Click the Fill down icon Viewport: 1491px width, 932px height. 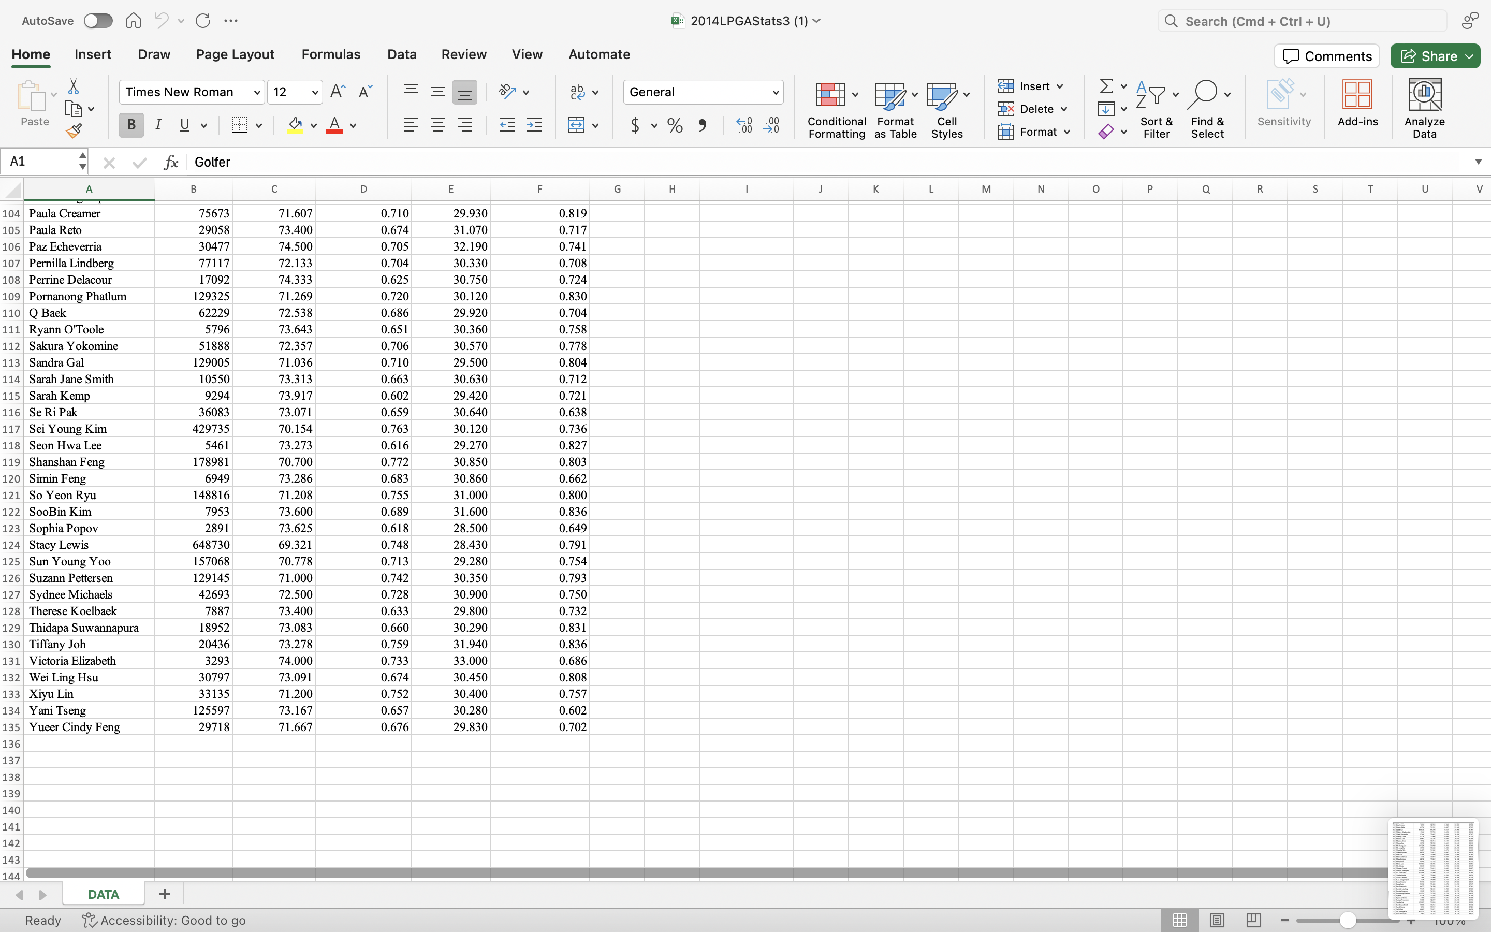pos(1106,109)
